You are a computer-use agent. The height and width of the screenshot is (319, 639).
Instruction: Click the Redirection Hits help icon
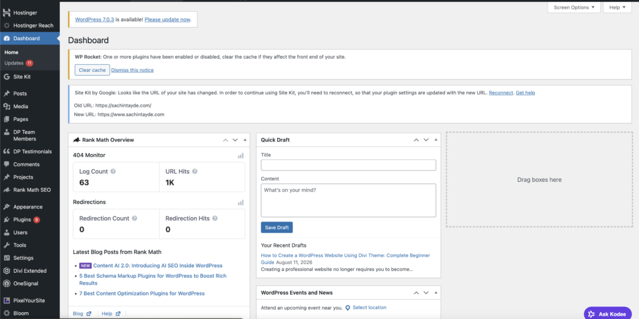(215, 218)
